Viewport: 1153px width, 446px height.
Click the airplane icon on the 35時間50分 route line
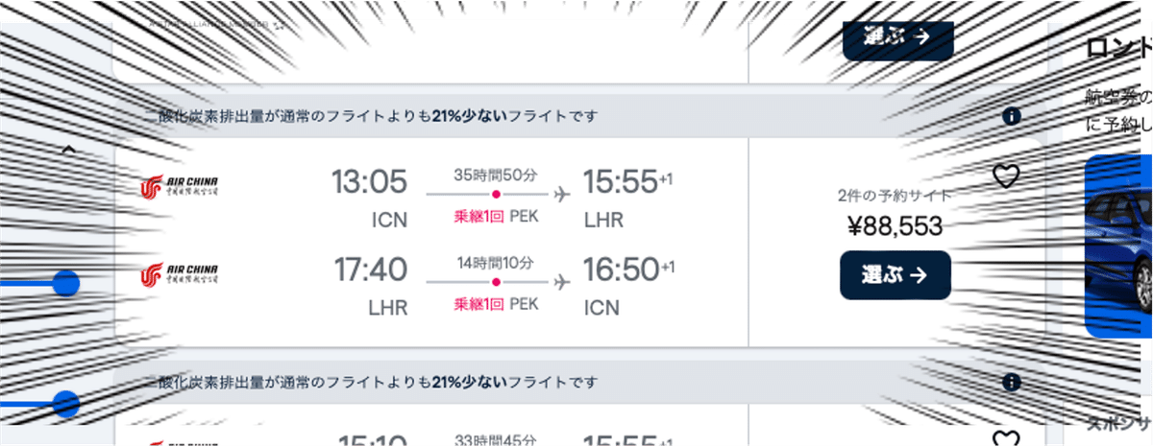(x=563, y=195)
